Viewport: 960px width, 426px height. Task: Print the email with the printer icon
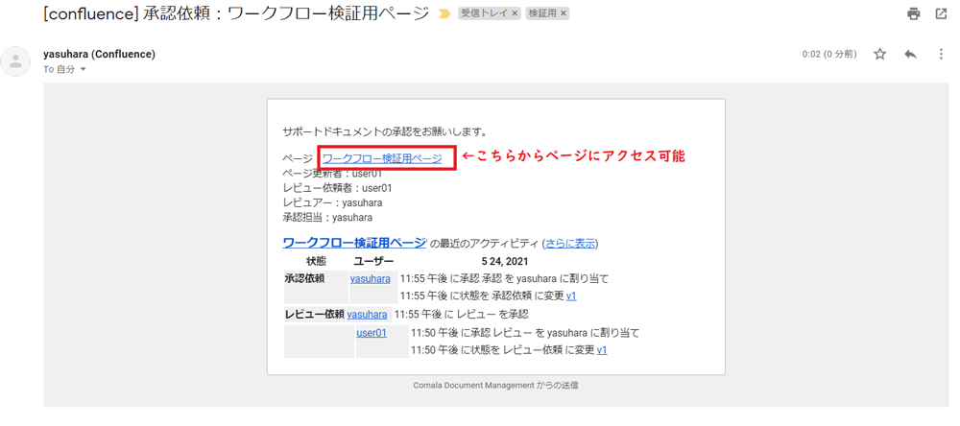point(914,14)
